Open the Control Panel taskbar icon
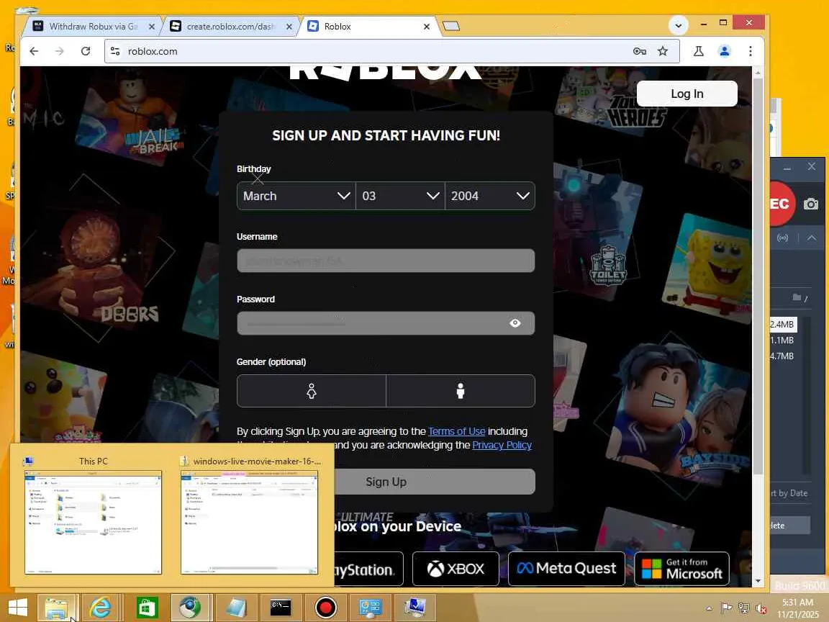 pyautogui.click(x=370, y=608)
